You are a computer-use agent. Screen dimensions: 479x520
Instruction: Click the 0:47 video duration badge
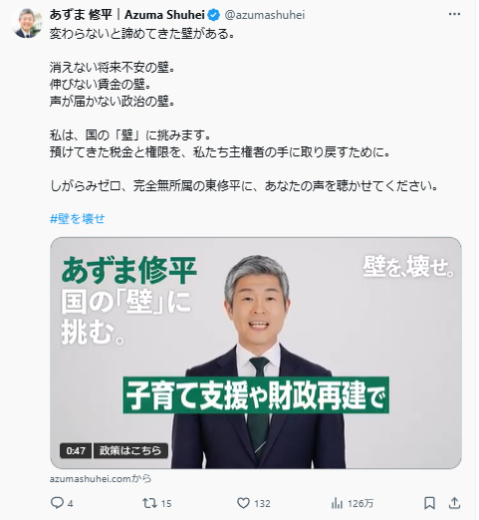[x=76, y=450]
